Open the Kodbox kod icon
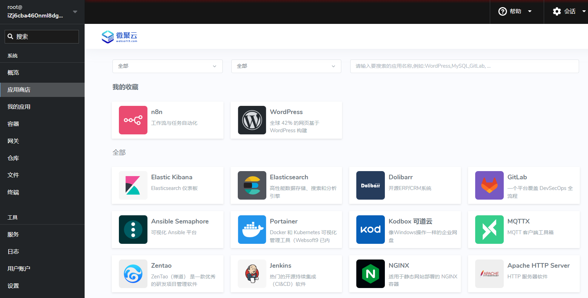Image resolution: width=588 pixels, height=298 pixels. coord(370,230)
